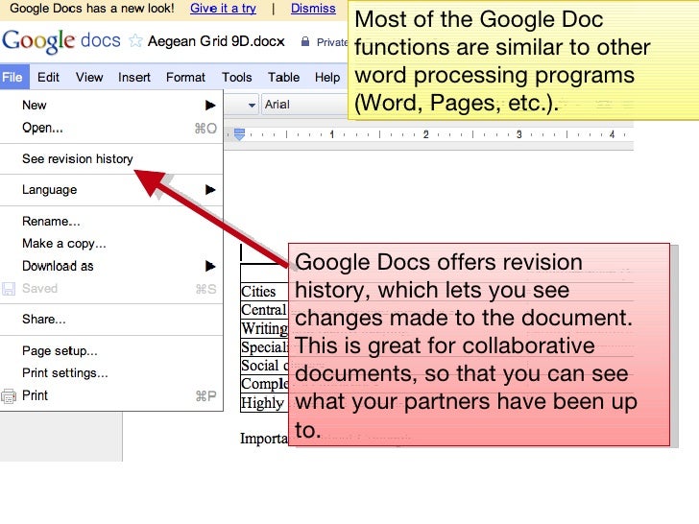Screen dimensions: 699x524
Task: Click the Google docs logo
Action: click(x=61, y=41)
